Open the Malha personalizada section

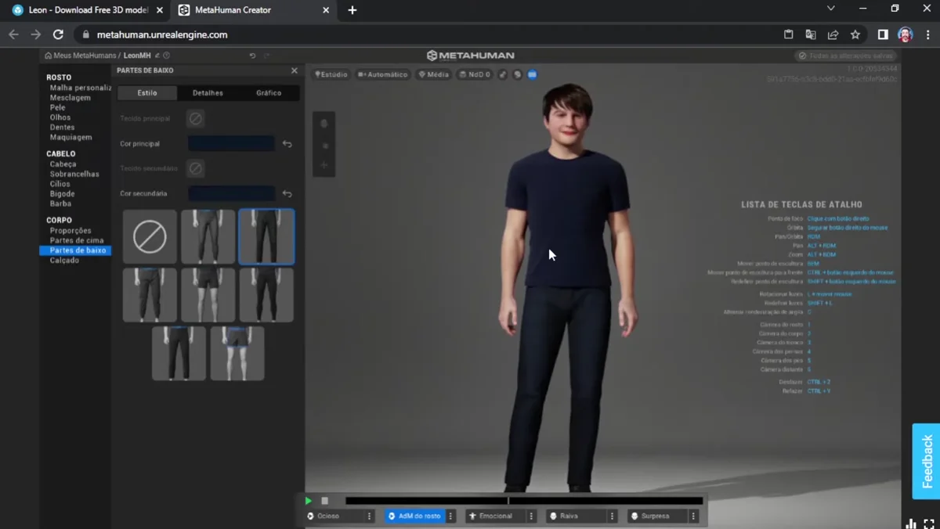coord(81,88)
